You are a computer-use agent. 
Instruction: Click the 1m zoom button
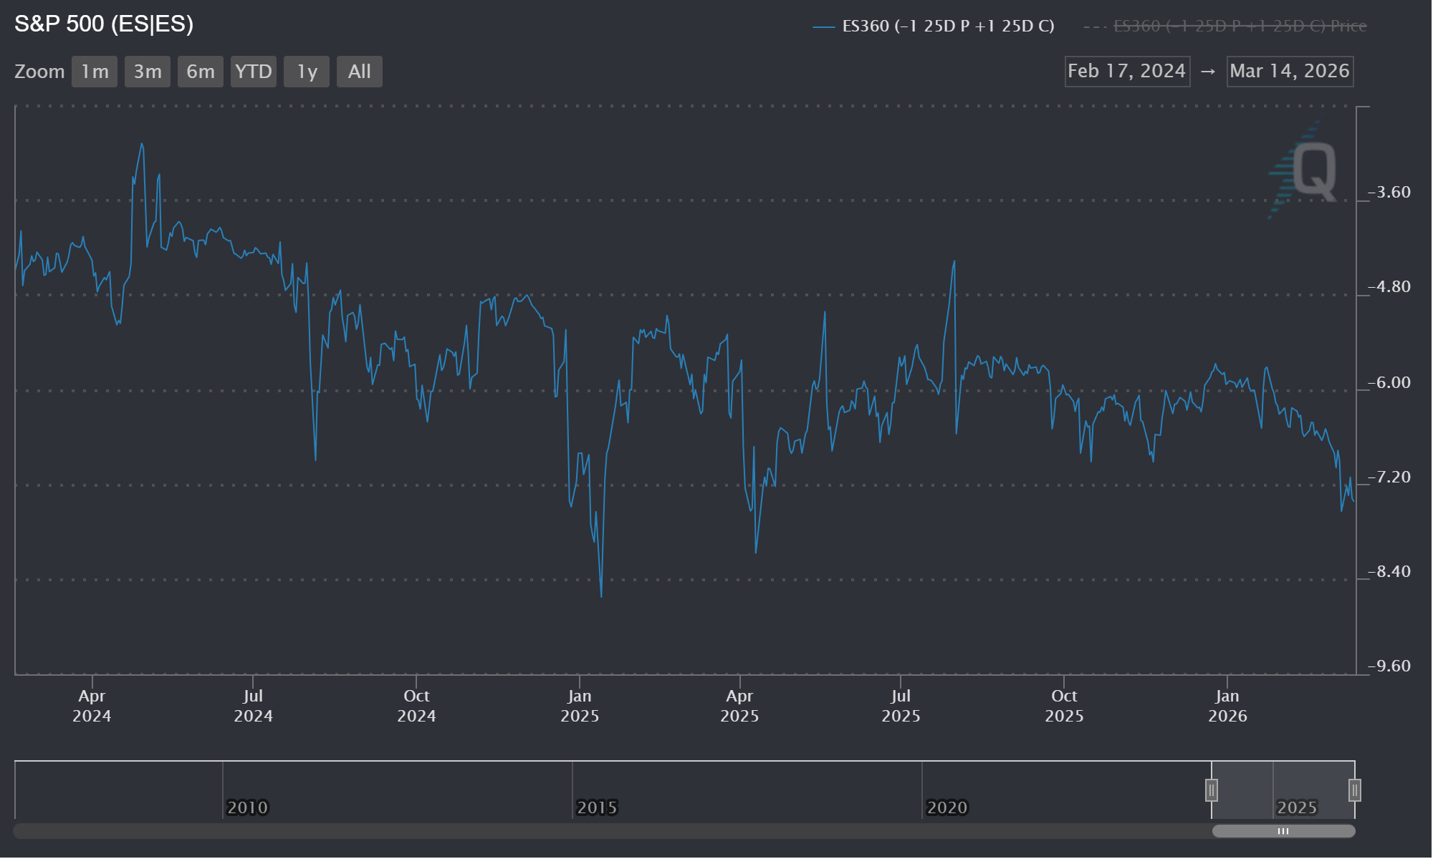[95, 72]
